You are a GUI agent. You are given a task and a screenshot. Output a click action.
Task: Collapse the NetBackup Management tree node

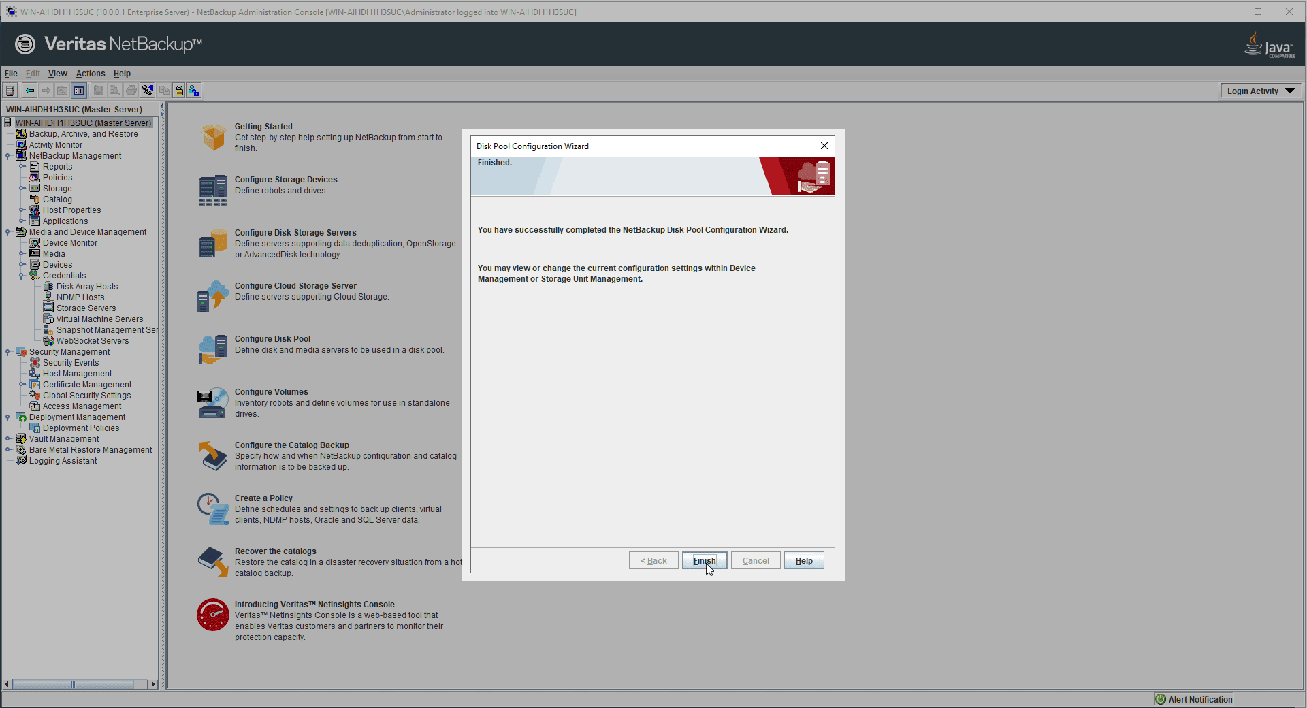tap(7, 156)
